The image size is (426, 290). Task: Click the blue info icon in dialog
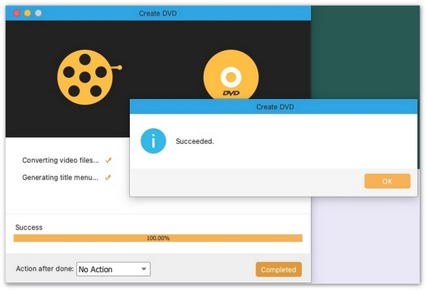(x=153, y=141)
